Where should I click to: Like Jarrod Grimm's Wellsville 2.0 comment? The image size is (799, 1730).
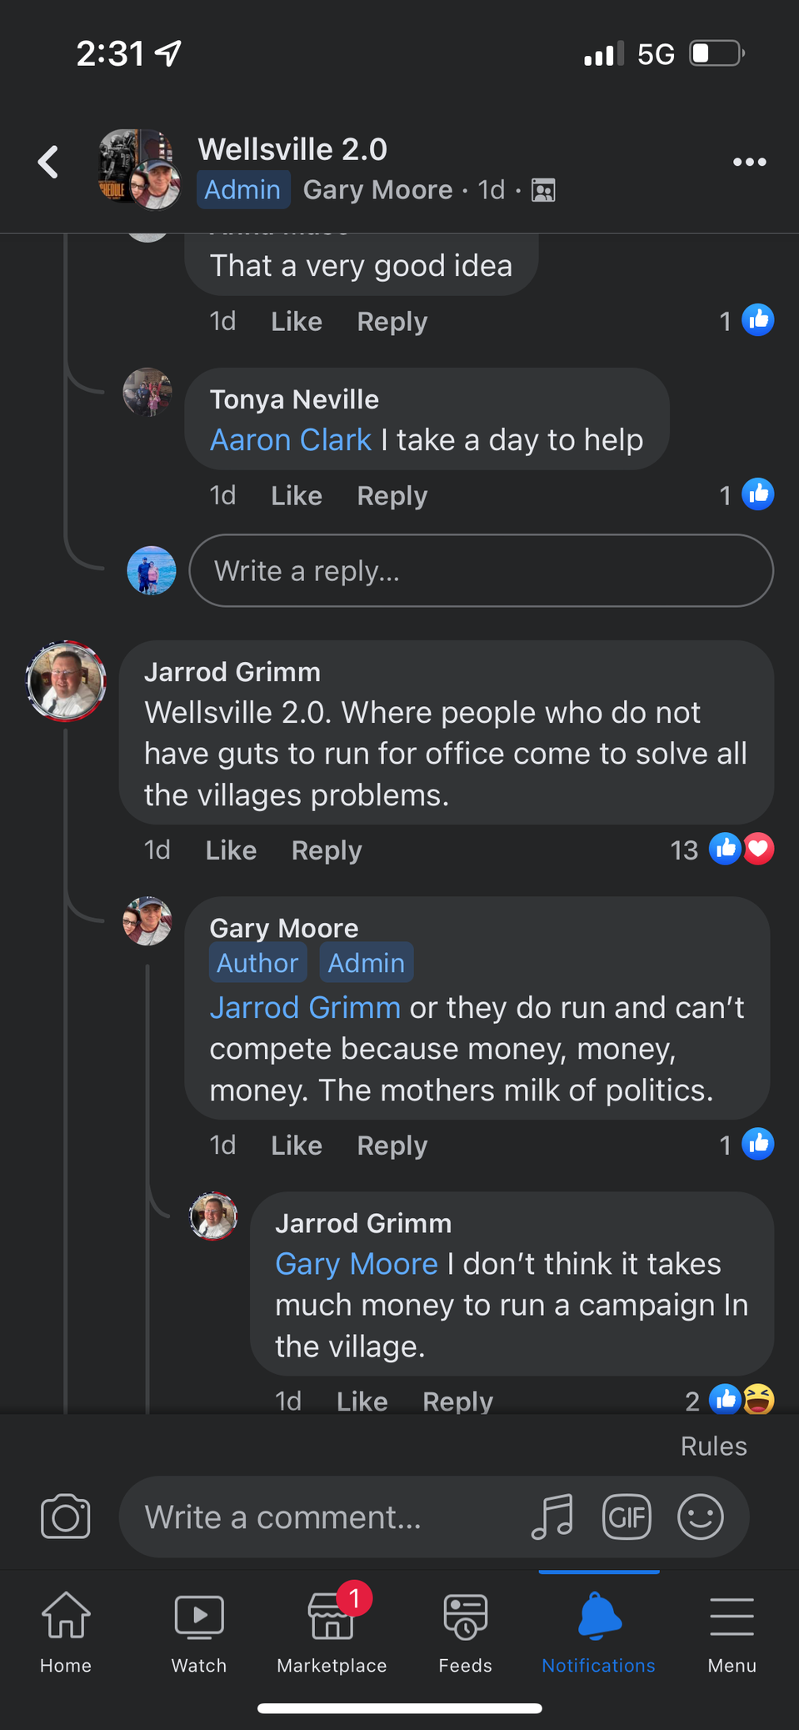point(231,850)
